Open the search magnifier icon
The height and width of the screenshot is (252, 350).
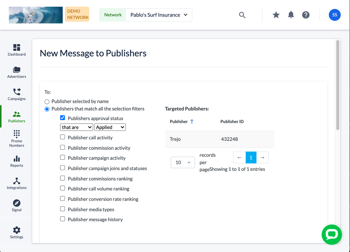[242, 15]
